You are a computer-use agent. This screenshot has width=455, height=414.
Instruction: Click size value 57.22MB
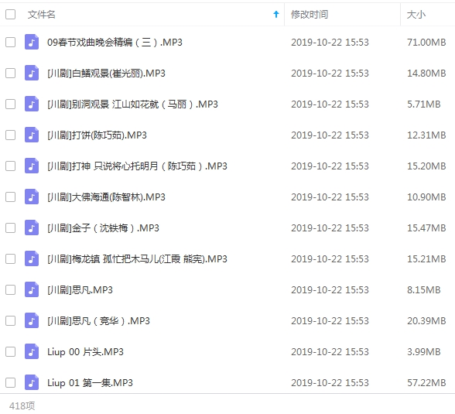pos(426,383)
